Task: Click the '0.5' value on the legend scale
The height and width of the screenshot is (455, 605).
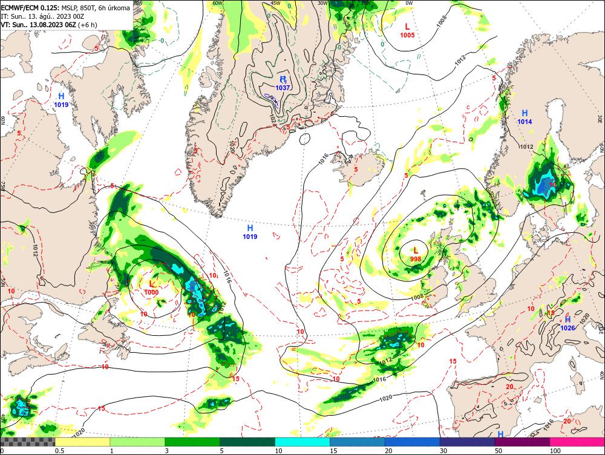Action: point(59,451)
